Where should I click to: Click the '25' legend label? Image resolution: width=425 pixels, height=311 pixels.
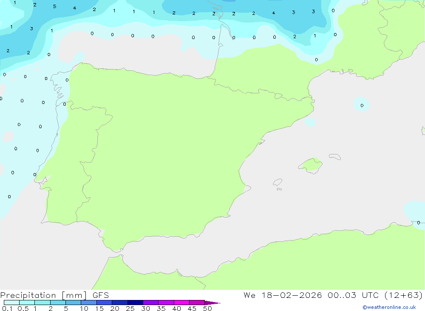tap(130, 308)
